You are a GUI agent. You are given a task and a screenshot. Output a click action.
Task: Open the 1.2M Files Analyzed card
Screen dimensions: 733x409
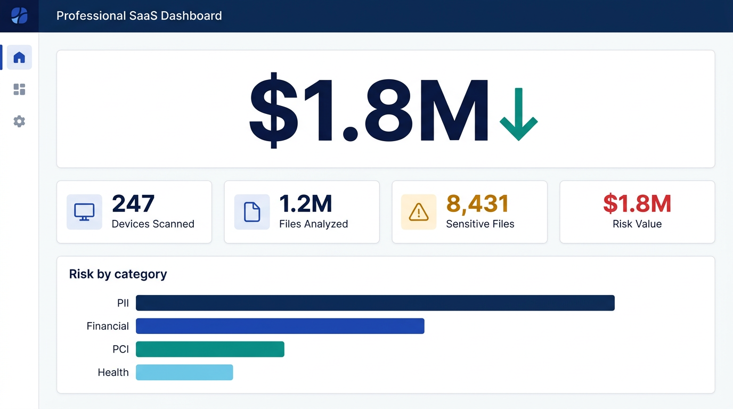[302, 211]
